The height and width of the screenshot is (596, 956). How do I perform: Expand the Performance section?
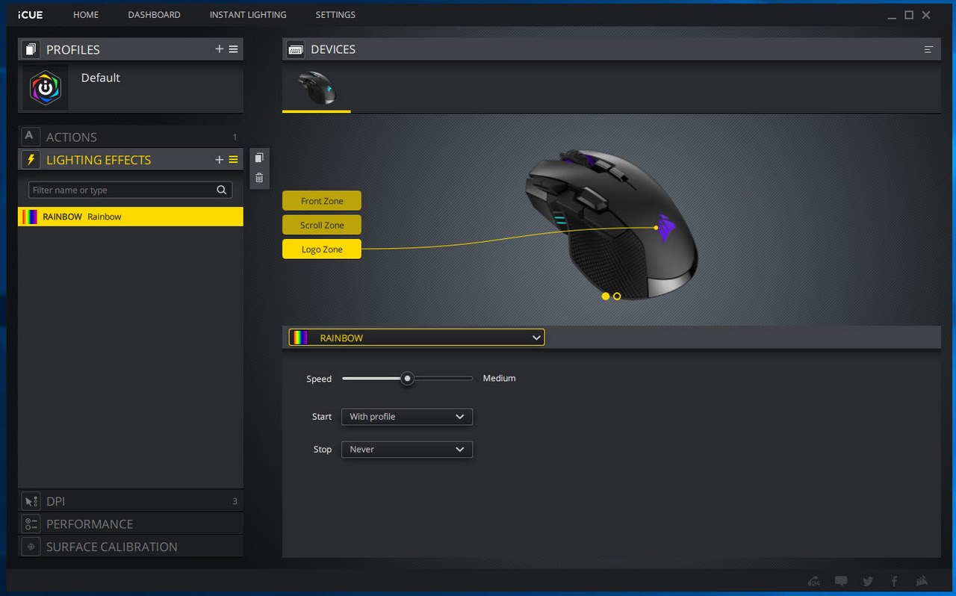131,524
